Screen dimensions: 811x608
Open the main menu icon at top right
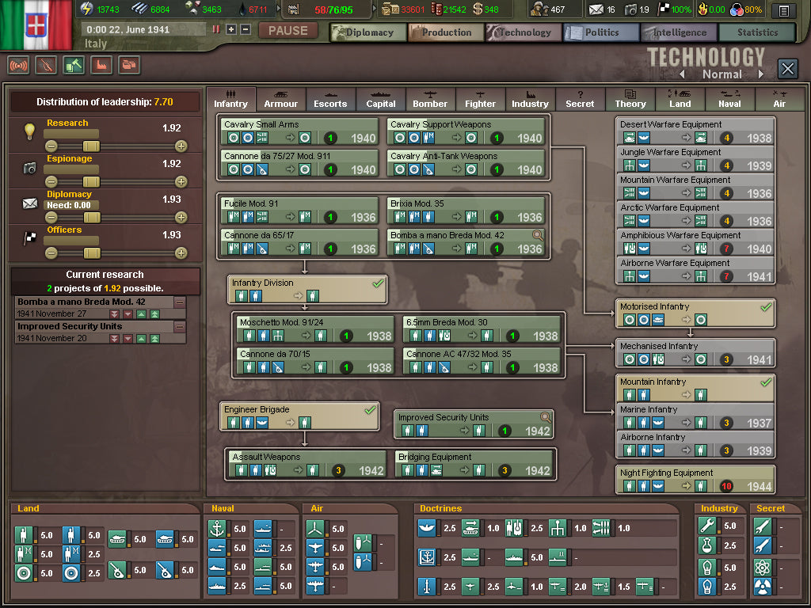click(x=783, y=10)
